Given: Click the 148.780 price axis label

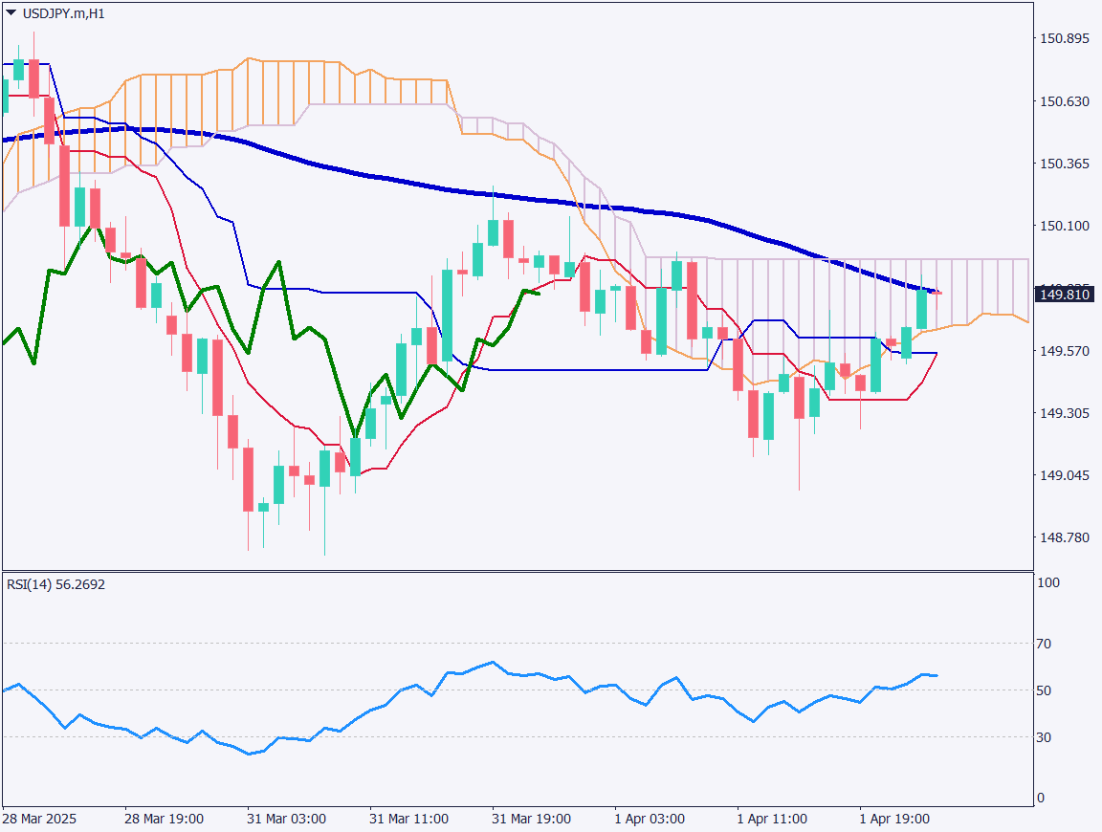Looking at the screenshot, I should tap(1065, 537).
